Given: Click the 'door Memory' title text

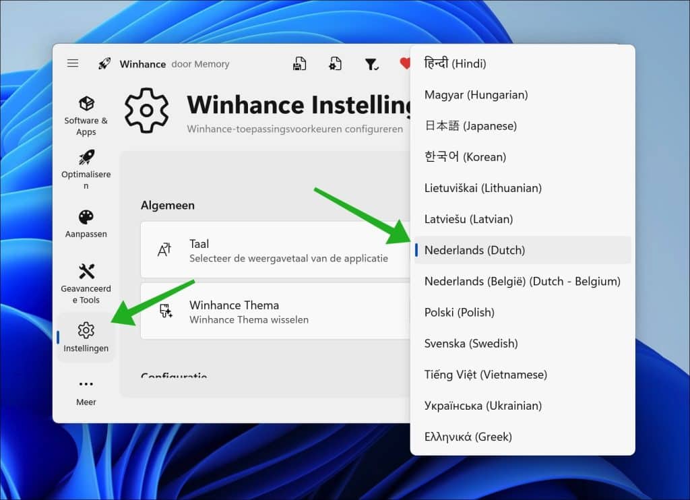Looking at the screenshot, I should click(x=200, y=64).
